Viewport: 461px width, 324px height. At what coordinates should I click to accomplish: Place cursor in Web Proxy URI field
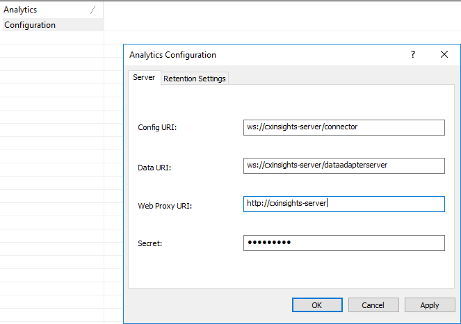(343, 204)
